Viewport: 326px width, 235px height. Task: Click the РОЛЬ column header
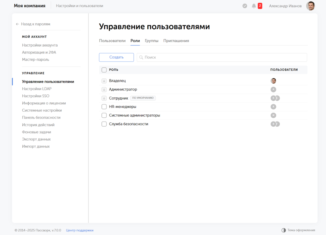tap(114, 70)
